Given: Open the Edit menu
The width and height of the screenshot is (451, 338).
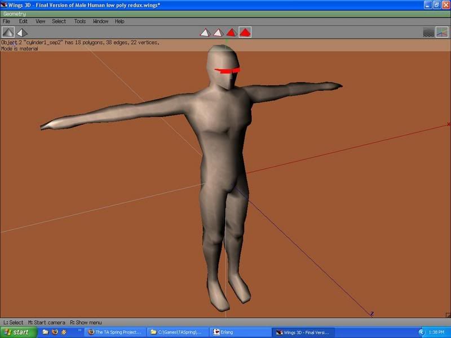Looking at the screenshot, I should click(x=23, y=21).
